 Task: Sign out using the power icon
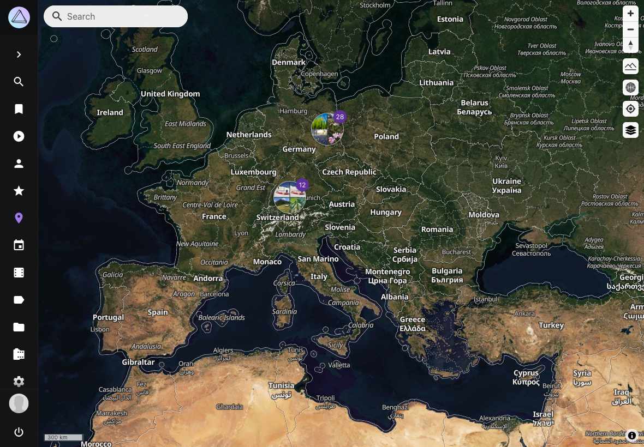19,432
